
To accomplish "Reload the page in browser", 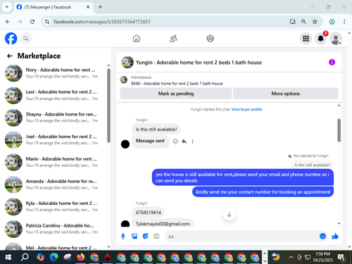I will [x=32, y=22].
